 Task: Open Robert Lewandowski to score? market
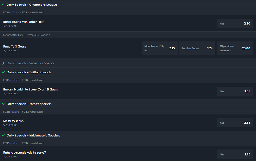coord(24,153)
